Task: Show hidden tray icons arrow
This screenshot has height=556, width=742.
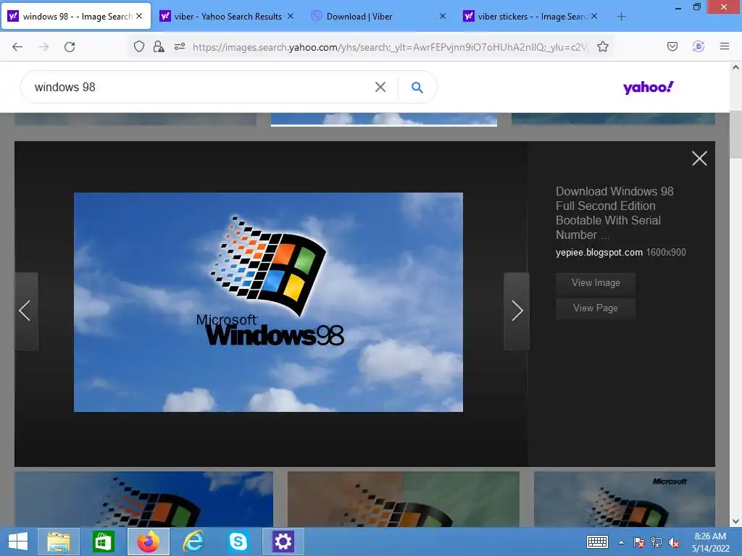Action: pos(621,542)
